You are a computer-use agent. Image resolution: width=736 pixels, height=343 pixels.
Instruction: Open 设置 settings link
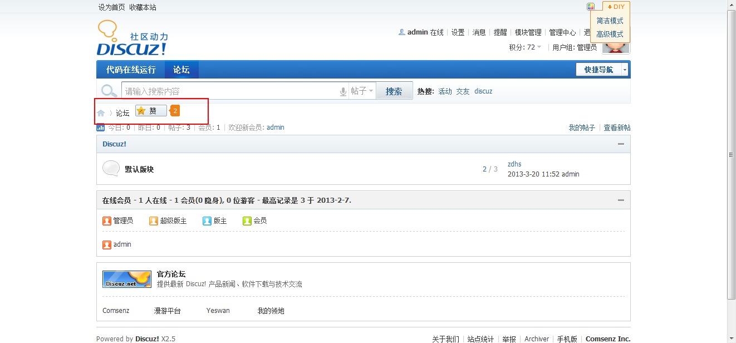coord(458,32)
